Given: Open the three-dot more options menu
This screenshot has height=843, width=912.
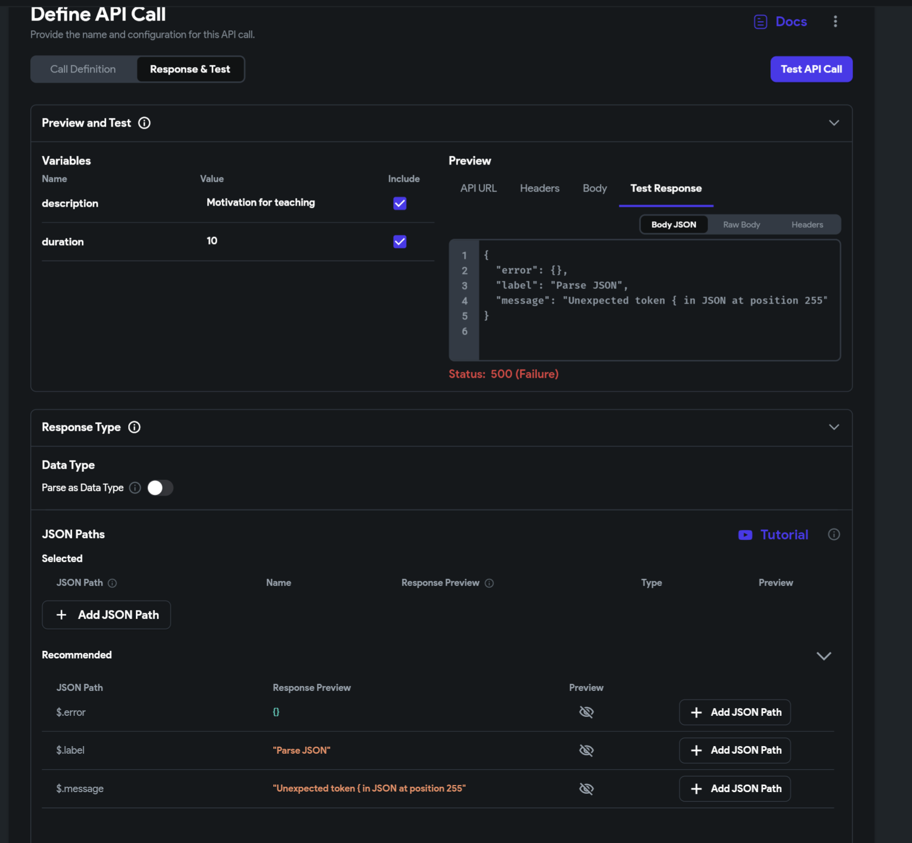Looking at the screenshot, I should click(835, 22).
